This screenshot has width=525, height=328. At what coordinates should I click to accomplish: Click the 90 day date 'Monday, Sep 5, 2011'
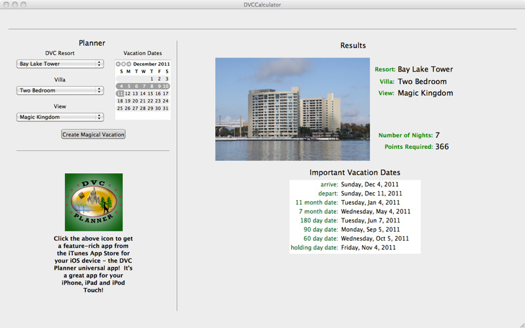[370, 230]
